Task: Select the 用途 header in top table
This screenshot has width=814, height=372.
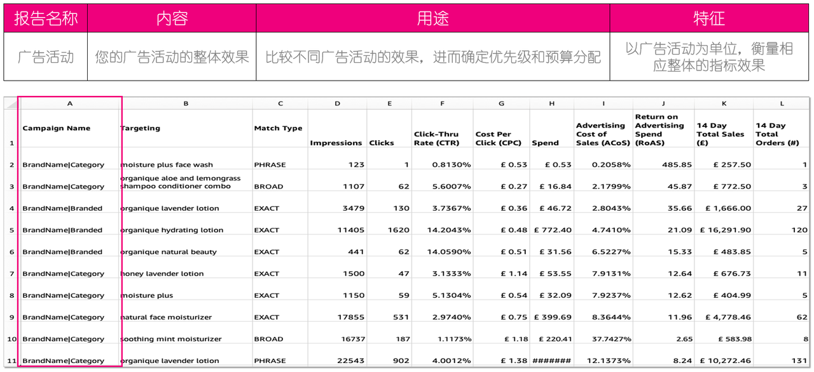Action: (x=432, y=18)
